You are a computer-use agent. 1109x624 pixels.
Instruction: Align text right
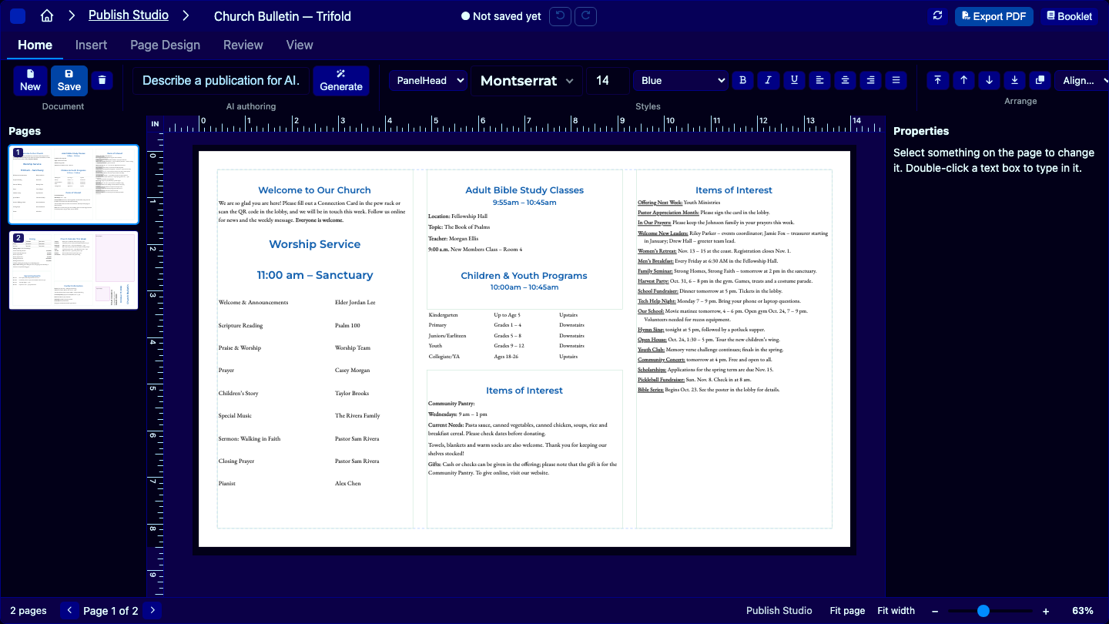[870, 80]
